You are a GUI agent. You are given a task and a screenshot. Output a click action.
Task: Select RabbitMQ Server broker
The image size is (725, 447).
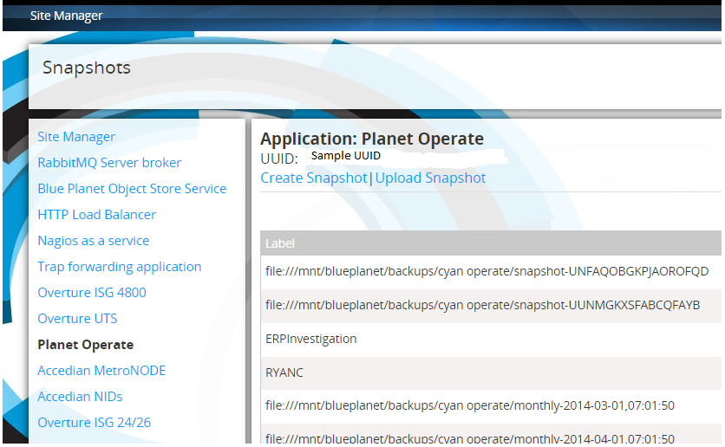point(109,163)
